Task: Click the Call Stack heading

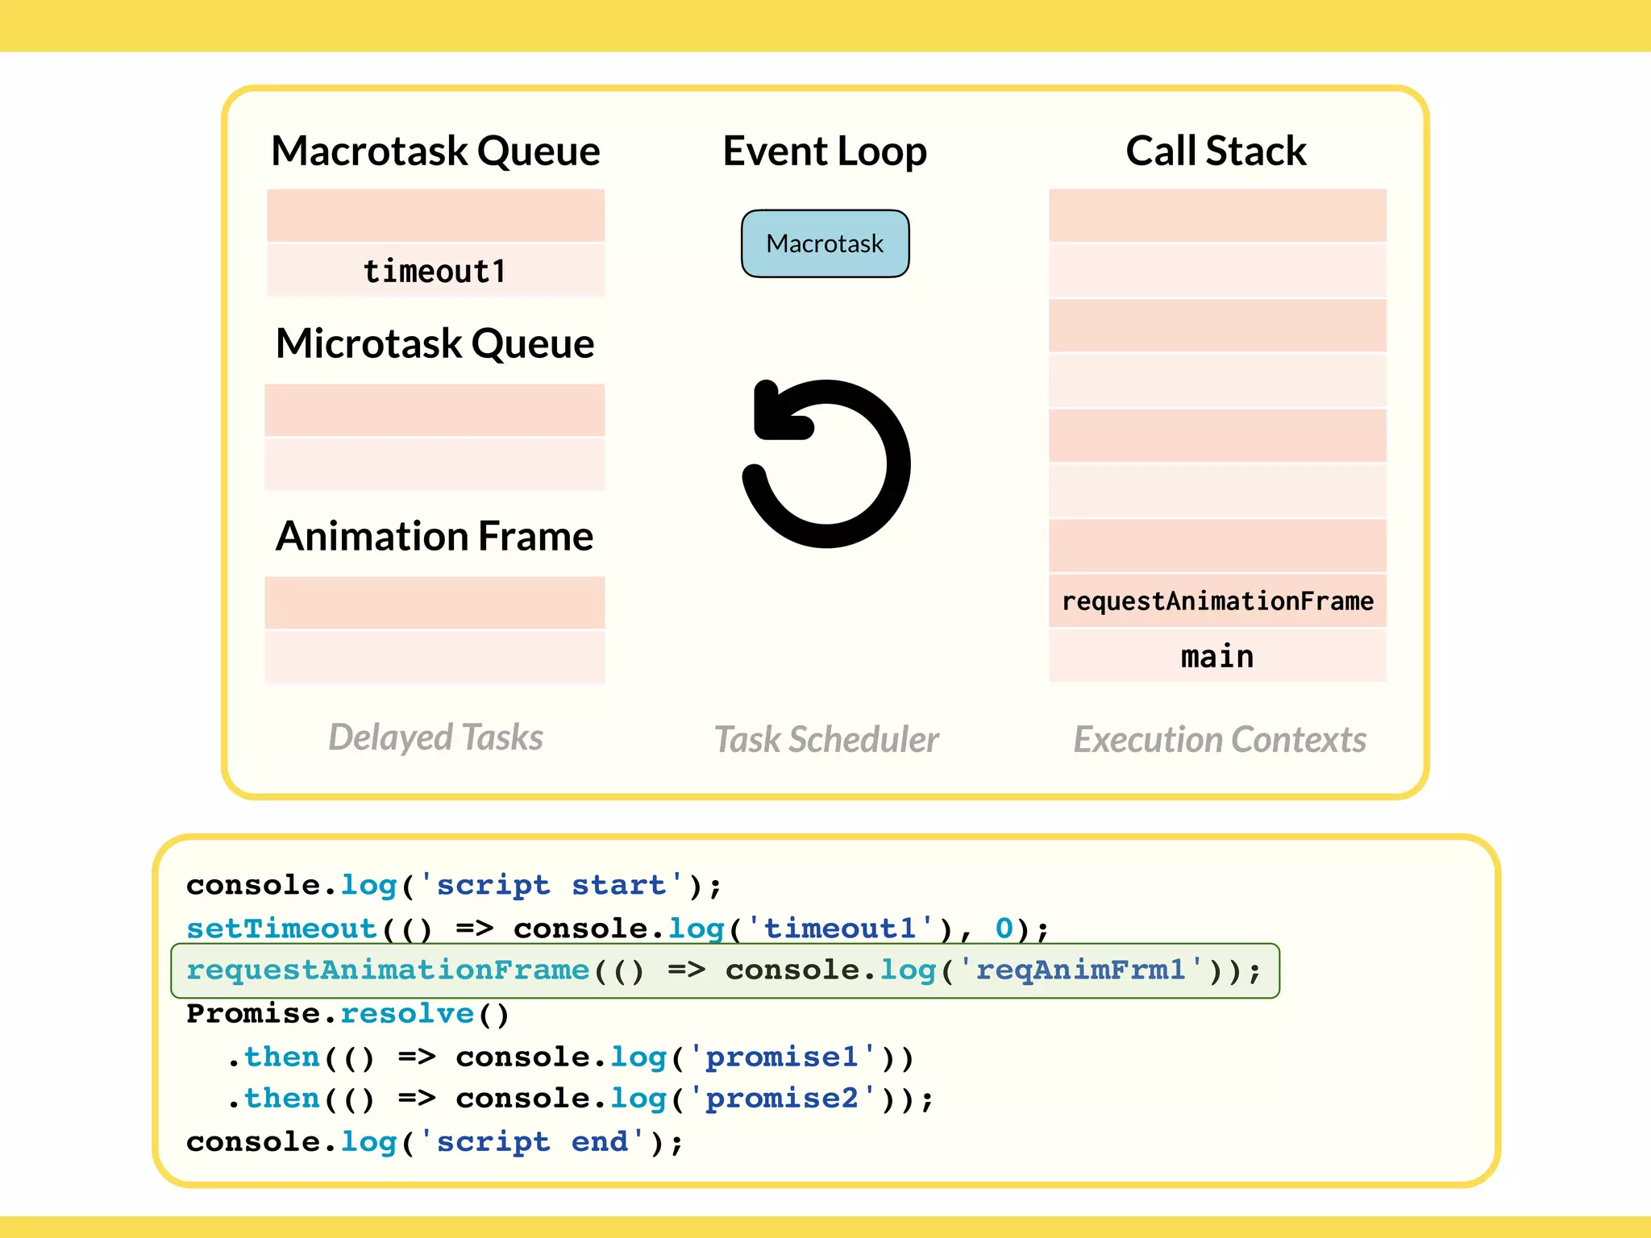Action: tap(1216, 151)
